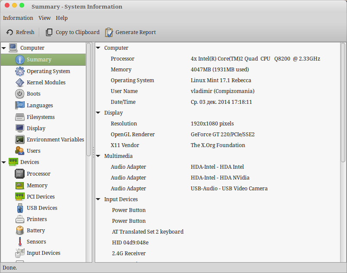Click the Done status bar text

(x=10, y=268)
